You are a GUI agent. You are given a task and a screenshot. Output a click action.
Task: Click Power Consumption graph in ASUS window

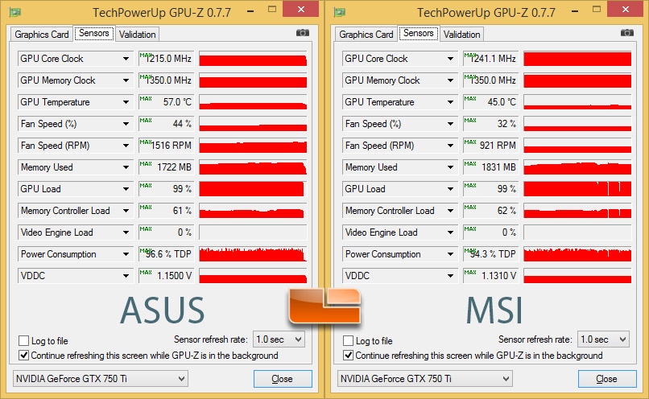coord(253,254)
